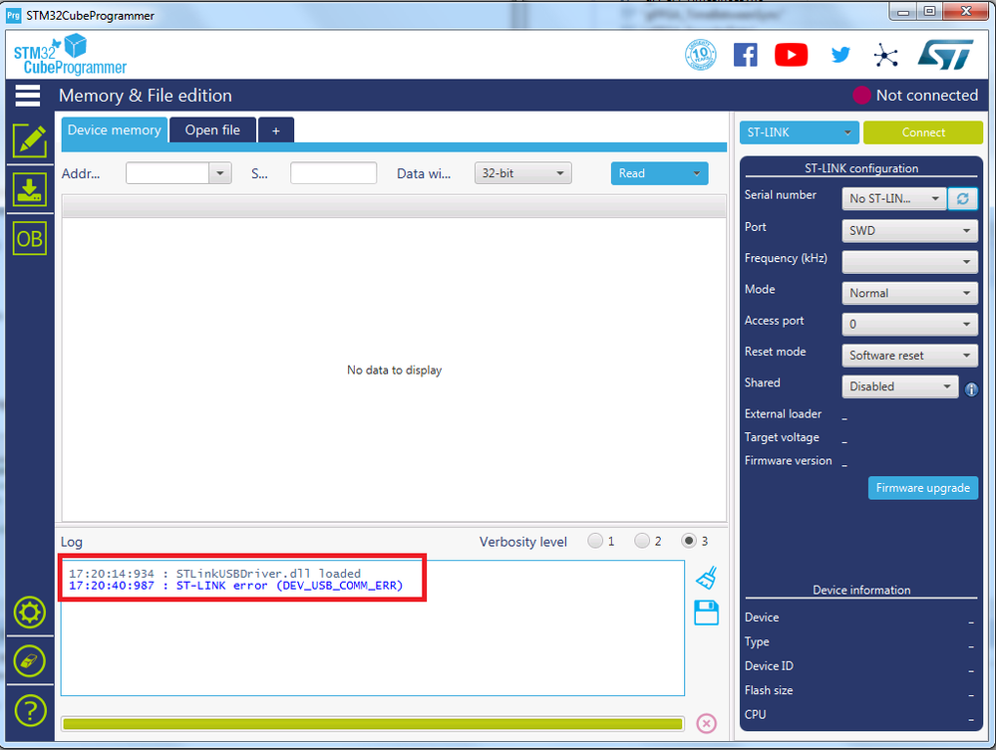The image size is (996, 750).
Task: Cancel operation with red X icon
Action: [706, 723]
